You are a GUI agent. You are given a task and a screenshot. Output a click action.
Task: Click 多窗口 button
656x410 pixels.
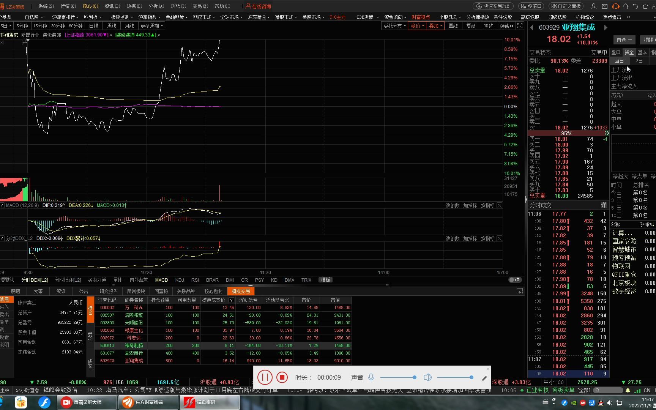click(x=531, y=6)
